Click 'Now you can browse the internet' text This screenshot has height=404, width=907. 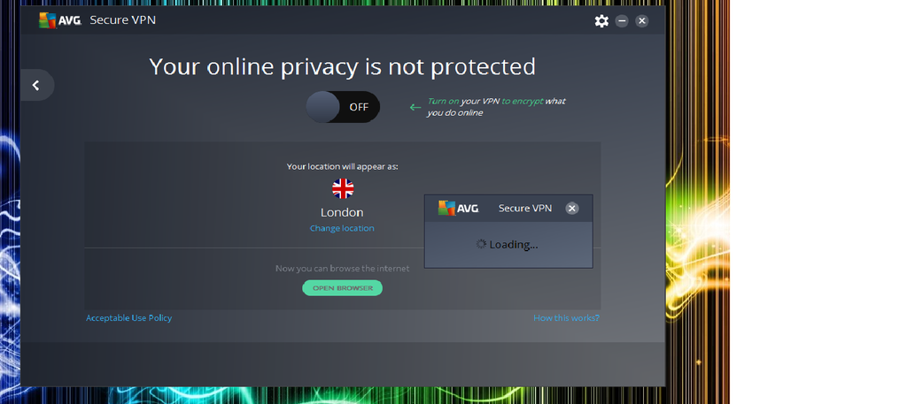tap(343, 269)
